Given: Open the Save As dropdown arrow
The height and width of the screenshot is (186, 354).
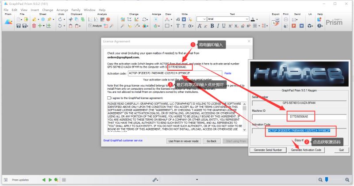Looking at the screenshot, I should [27, 26].
